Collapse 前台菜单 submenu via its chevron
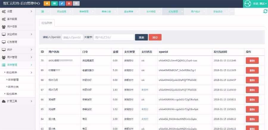The width and height of the screenshot is (268, 130). point(31,72)
